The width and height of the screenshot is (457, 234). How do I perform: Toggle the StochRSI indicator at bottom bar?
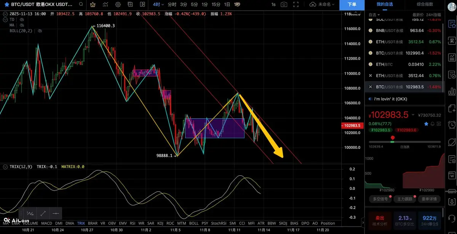(x=219, y=223)
